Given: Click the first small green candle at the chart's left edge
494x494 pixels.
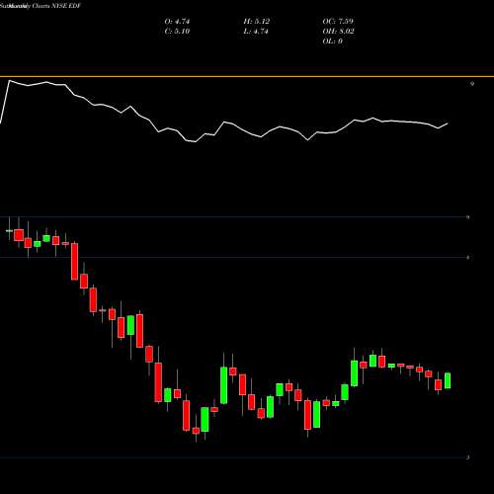Looking at the screenshot, I should click(x=9, y=230).
